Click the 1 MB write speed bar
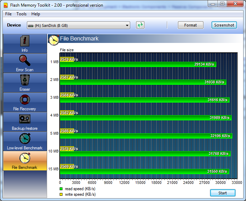 [67, 59]
